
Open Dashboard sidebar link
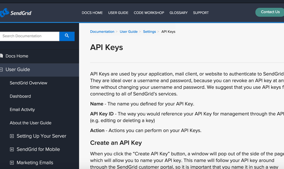(x=20, y=96)
